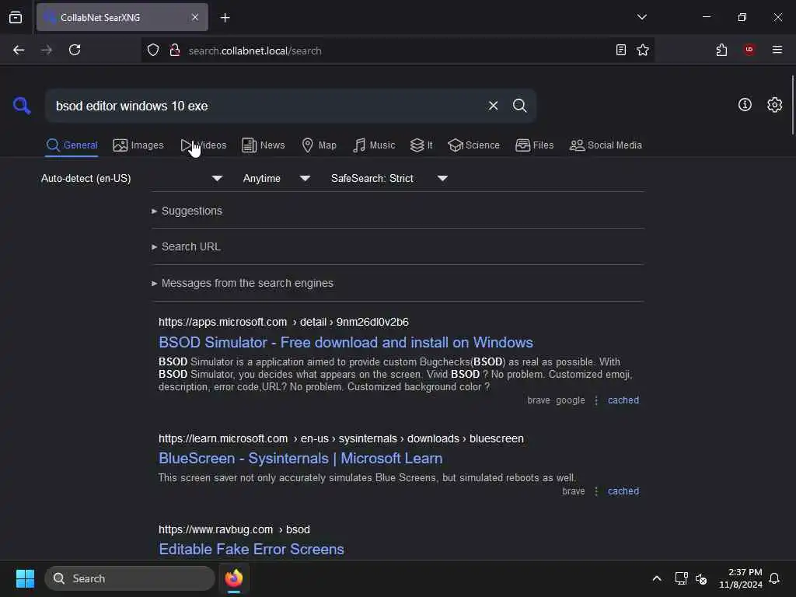Click Firefox icon in the taskbar
This screenshot has width=796, height=597.
click(x=234, y=578)
